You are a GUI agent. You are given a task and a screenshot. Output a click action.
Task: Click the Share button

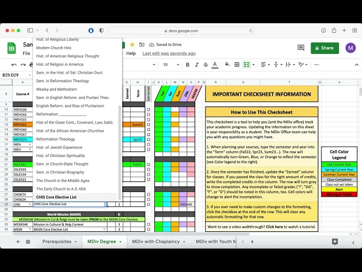[x=325, y=48]
